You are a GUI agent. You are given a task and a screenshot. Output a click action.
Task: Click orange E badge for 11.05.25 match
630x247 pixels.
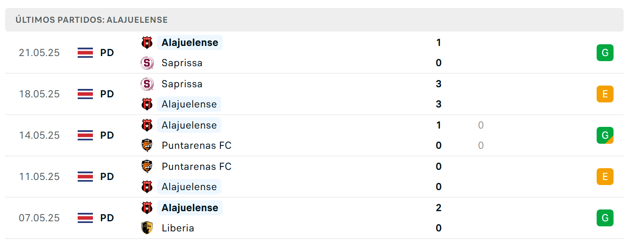click(605, 177)
